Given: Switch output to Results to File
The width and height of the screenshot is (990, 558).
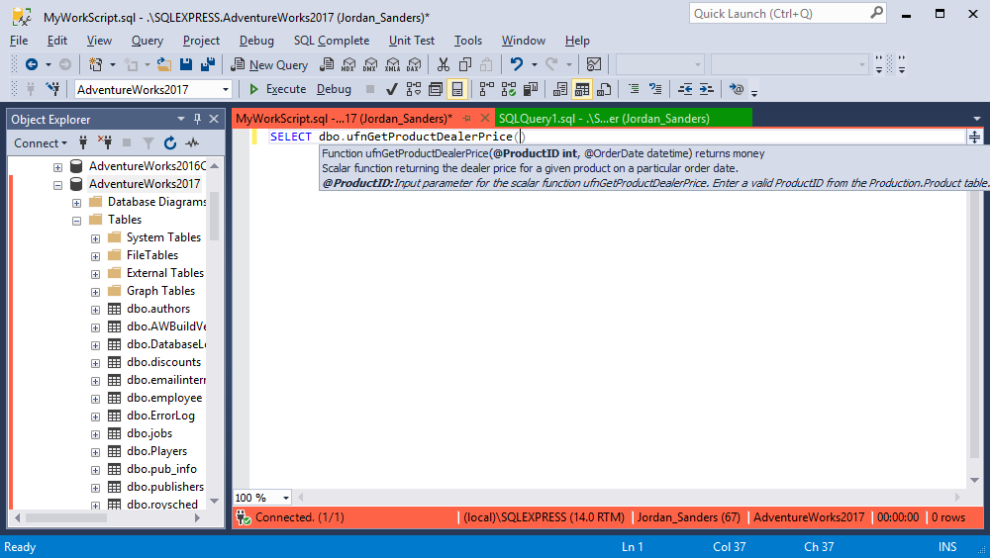Looking at the screenshot, I should (604, 89).
